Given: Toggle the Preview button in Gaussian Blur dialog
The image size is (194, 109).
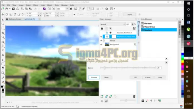Looking at the screenshot, I should click(94, 78).
